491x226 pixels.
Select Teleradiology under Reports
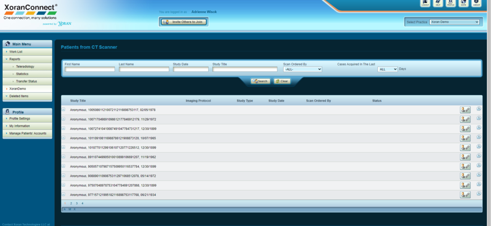25,67
